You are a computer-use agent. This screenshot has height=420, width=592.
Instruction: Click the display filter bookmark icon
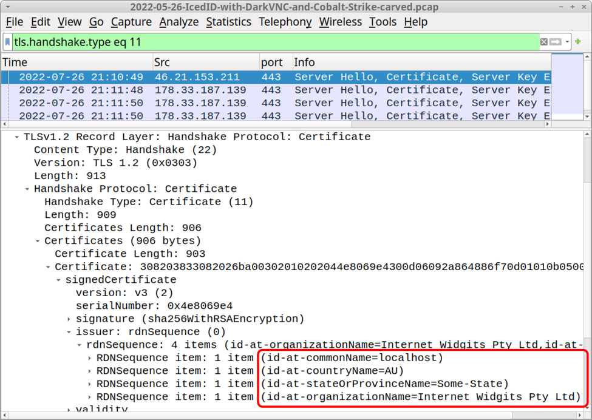[x=7, y=42]
